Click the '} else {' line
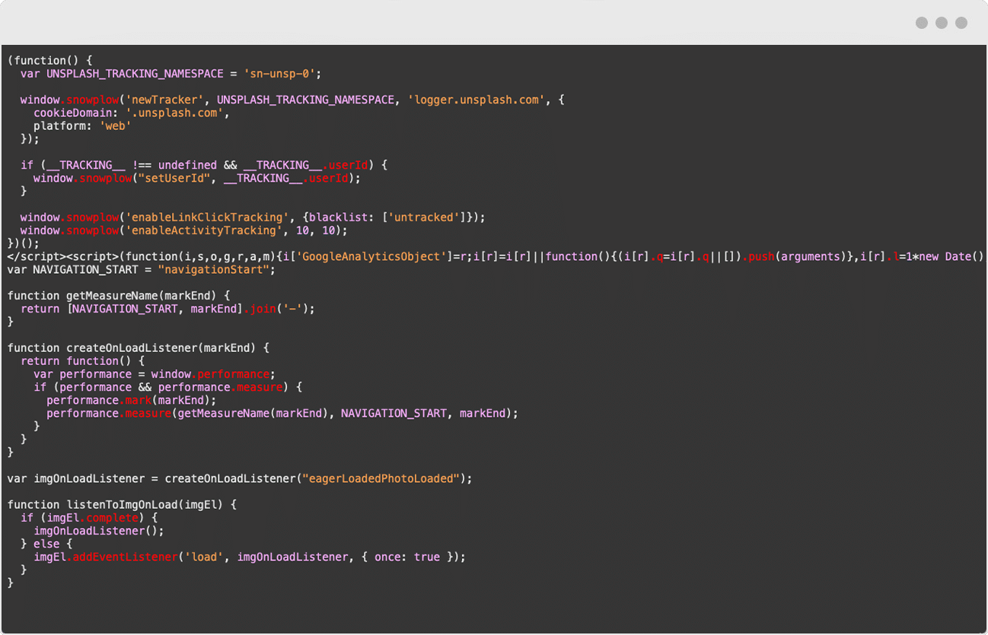988x635 pixels. pos(46,544)
